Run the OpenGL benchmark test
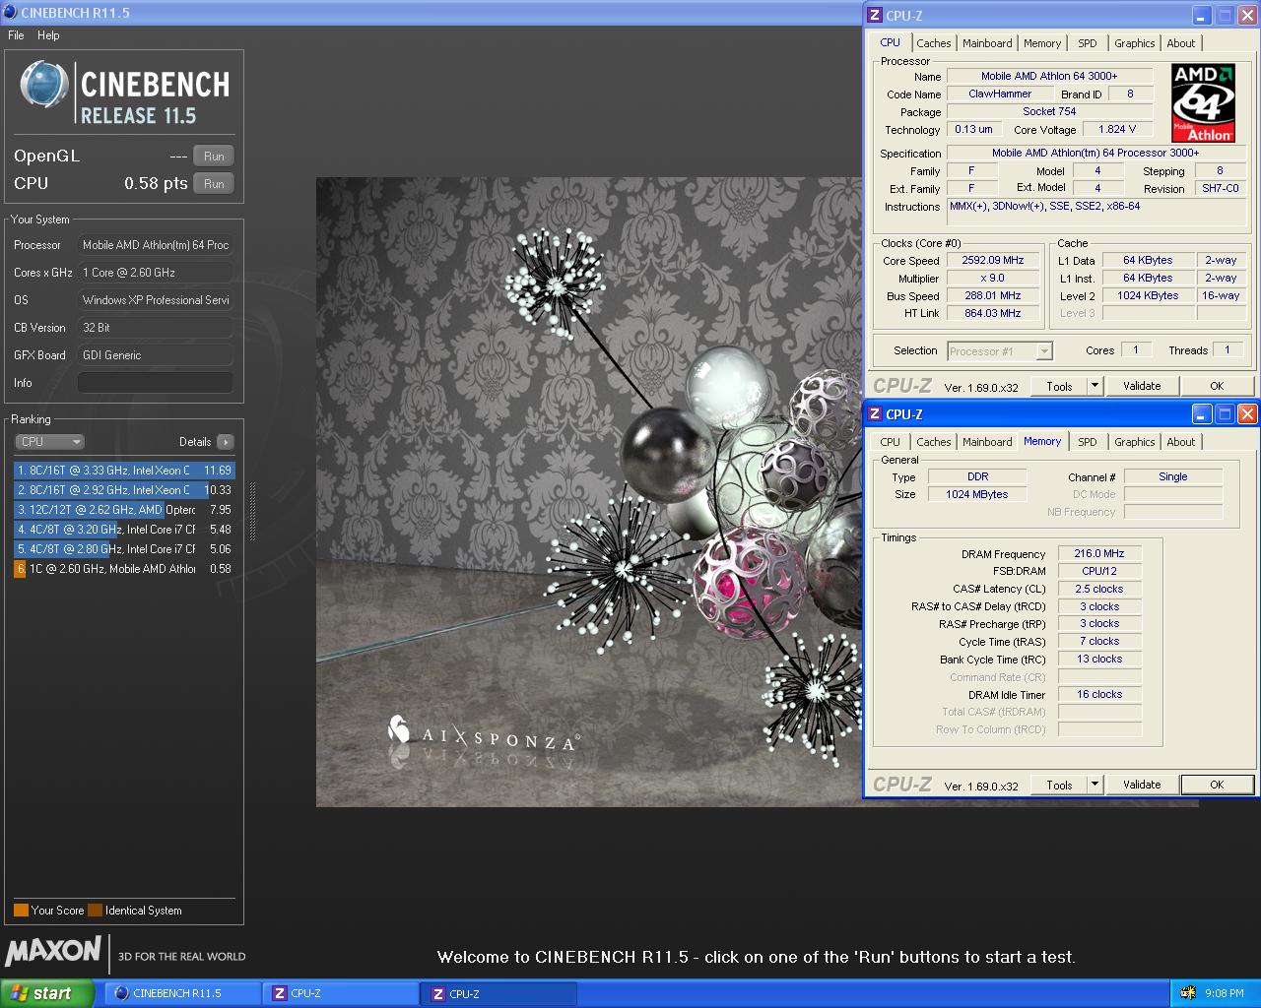The image size is (1261, 1008). [x=214, y=157]
